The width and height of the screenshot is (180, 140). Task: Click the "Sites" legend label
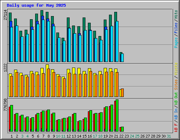point(176,85)
